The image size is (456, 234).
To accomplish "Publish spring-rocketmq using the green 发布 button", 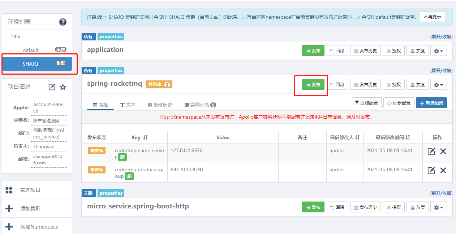I will click(x=313, y=85).
